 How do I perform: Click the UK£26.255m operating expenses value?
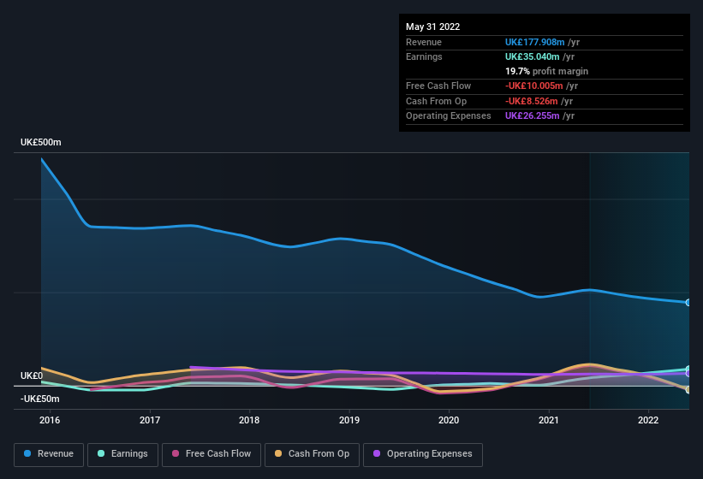(533, 115)
